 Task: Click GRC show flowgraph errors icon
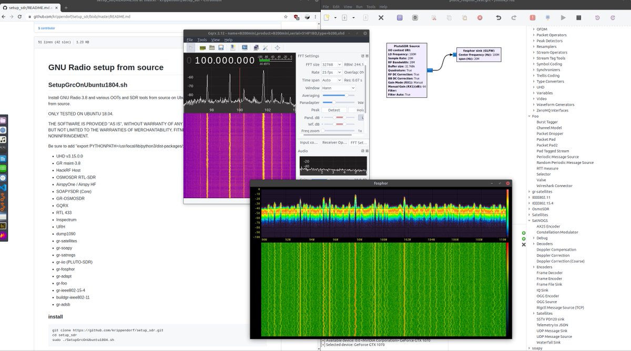[533, 17]
